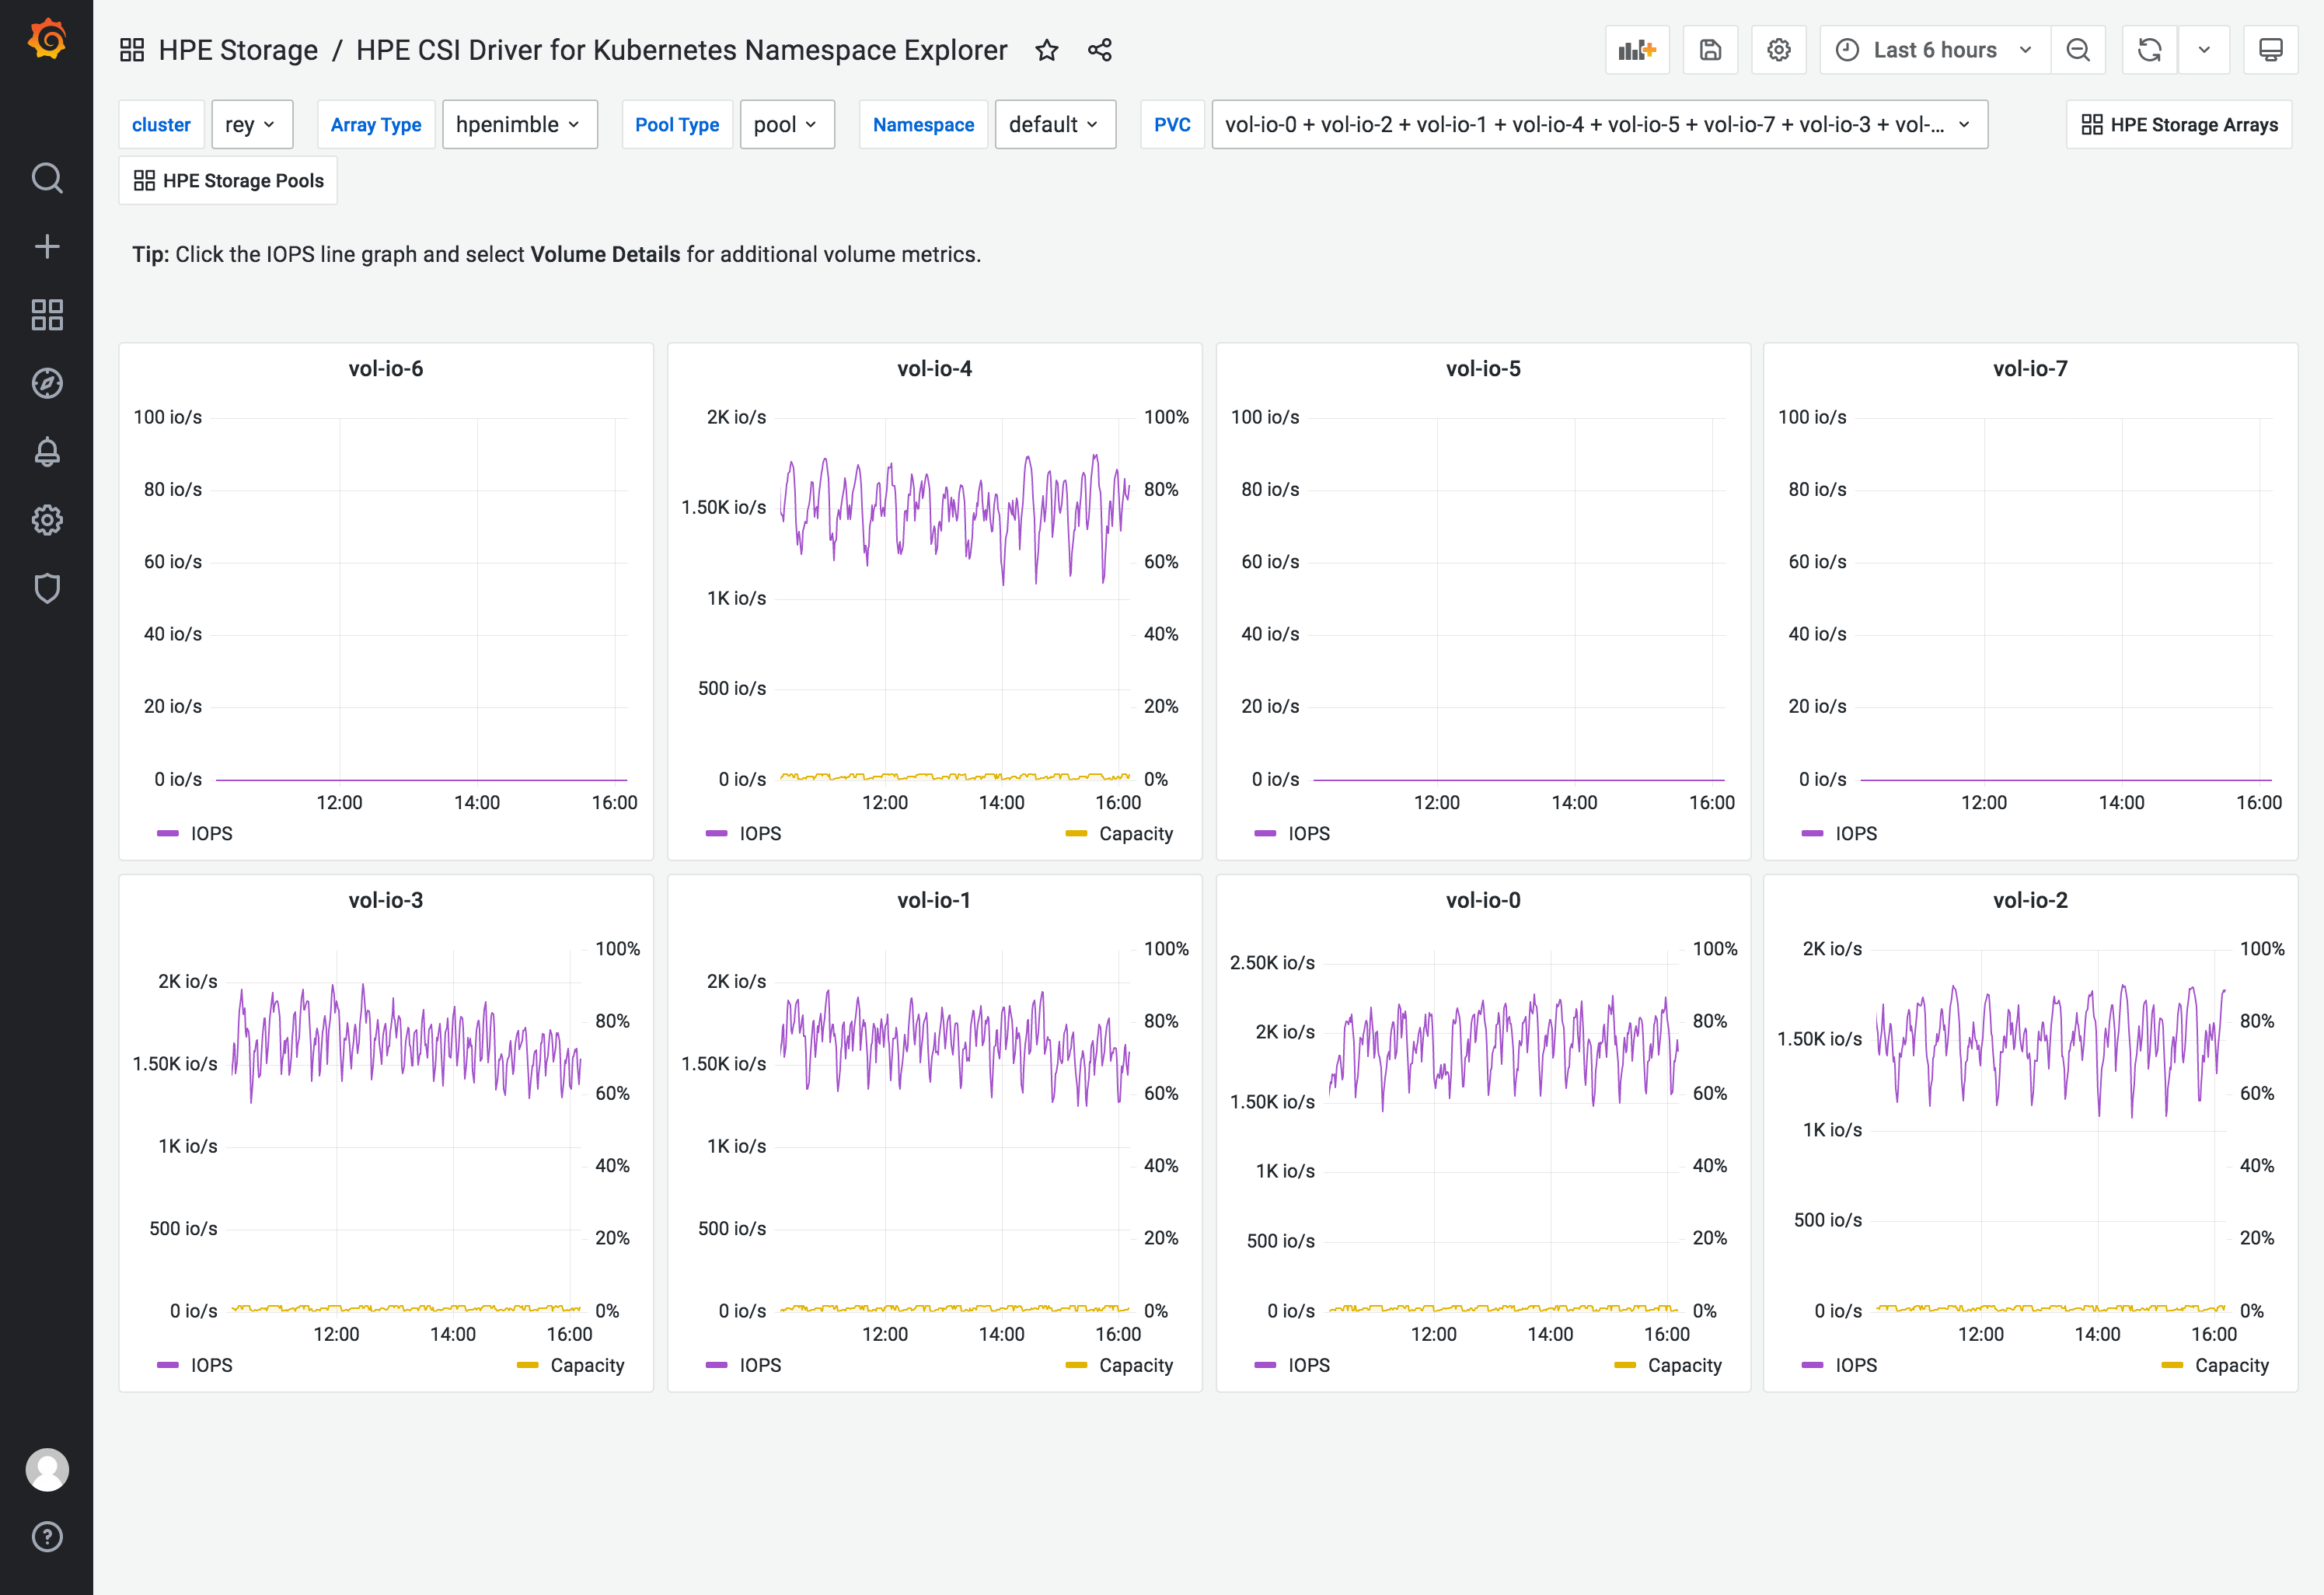This screenshot has height=1595, width=2324.
Task: Click the Server Admin shield icon
Action: 47,588
